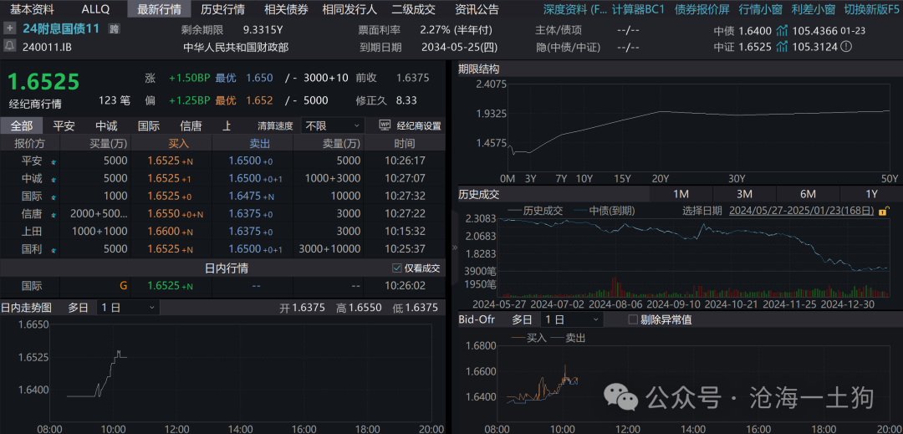Select the 3M range in 历史成交

pos(744,194)
